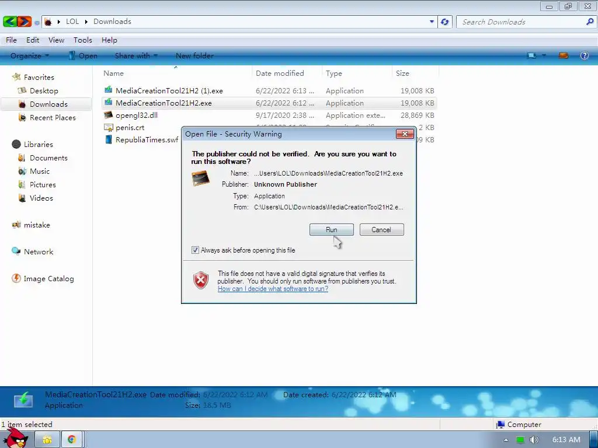This screenshot has width=598, height=448.
Task: Expand the LOL breadcrumb arrow
Action: (86, 22)
